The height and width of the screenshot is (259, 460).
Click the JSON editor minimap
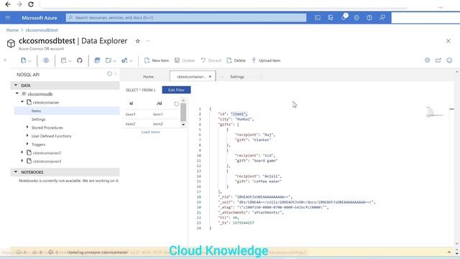[x=434, y=112]
